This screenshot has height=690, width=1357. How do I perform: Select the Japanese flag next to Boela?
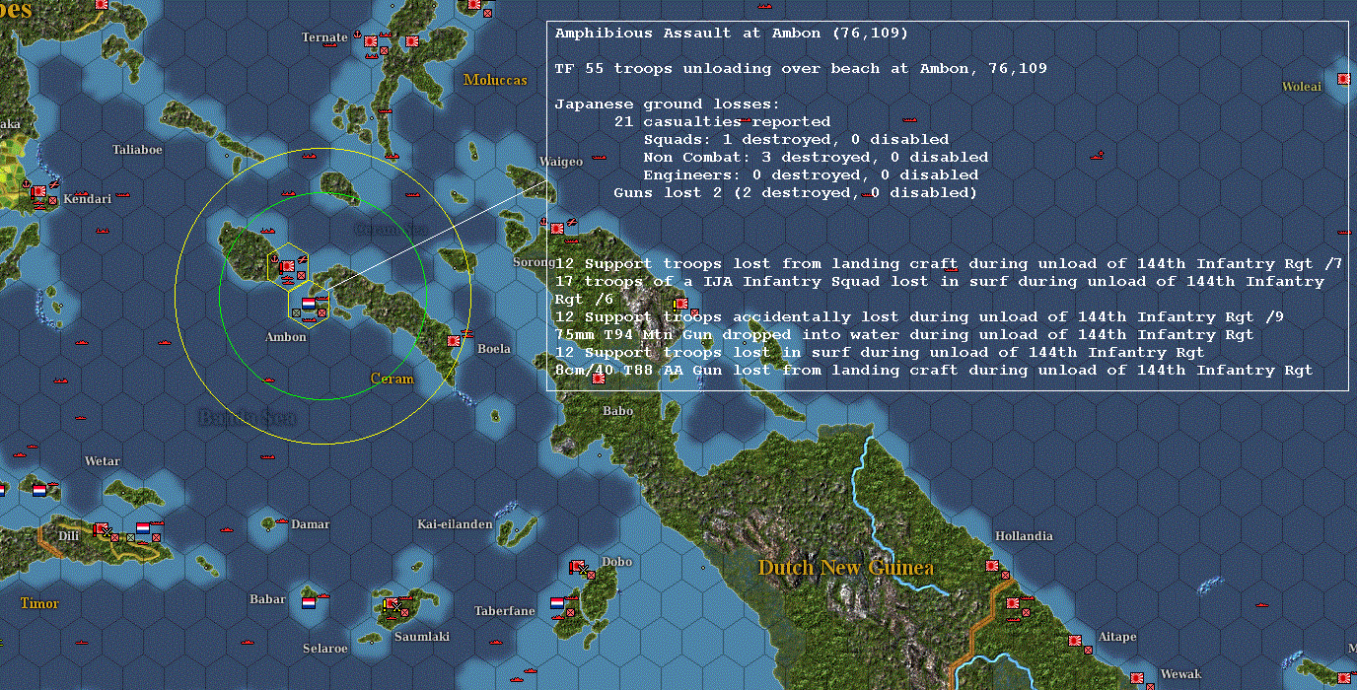pyautogui.click(x=454, y=341)
